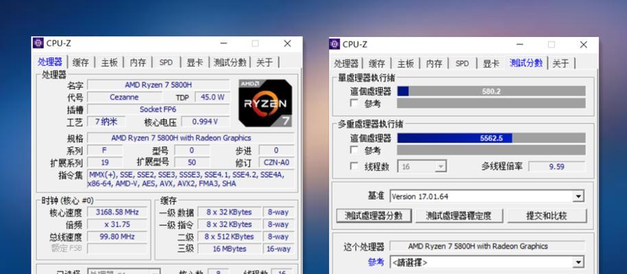This screenshot has height=274, width=627.
Task: Switch to 主板 tab in the processor window
Action: point(109,63)
